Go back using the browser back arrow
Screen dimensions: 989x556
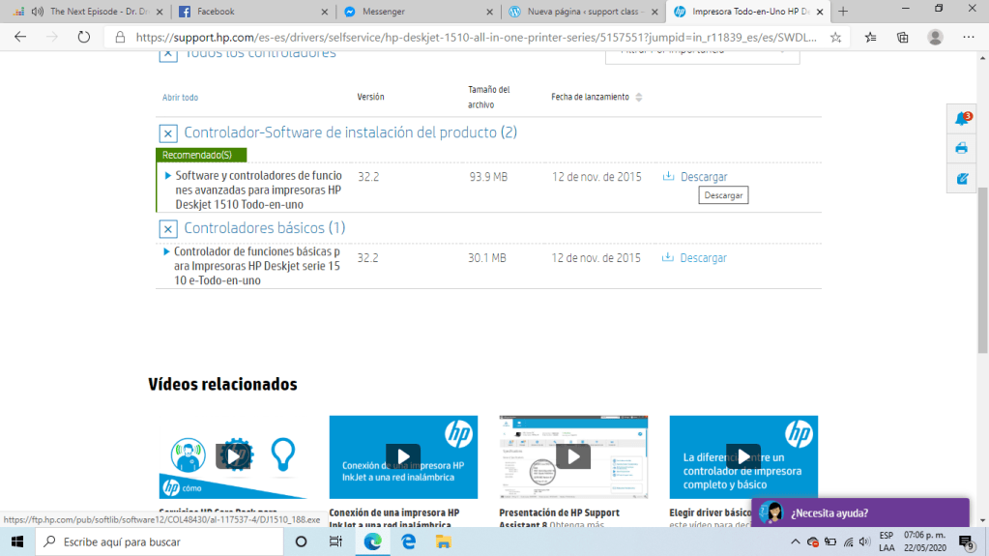pyautogui.click(x=20, y=38)
